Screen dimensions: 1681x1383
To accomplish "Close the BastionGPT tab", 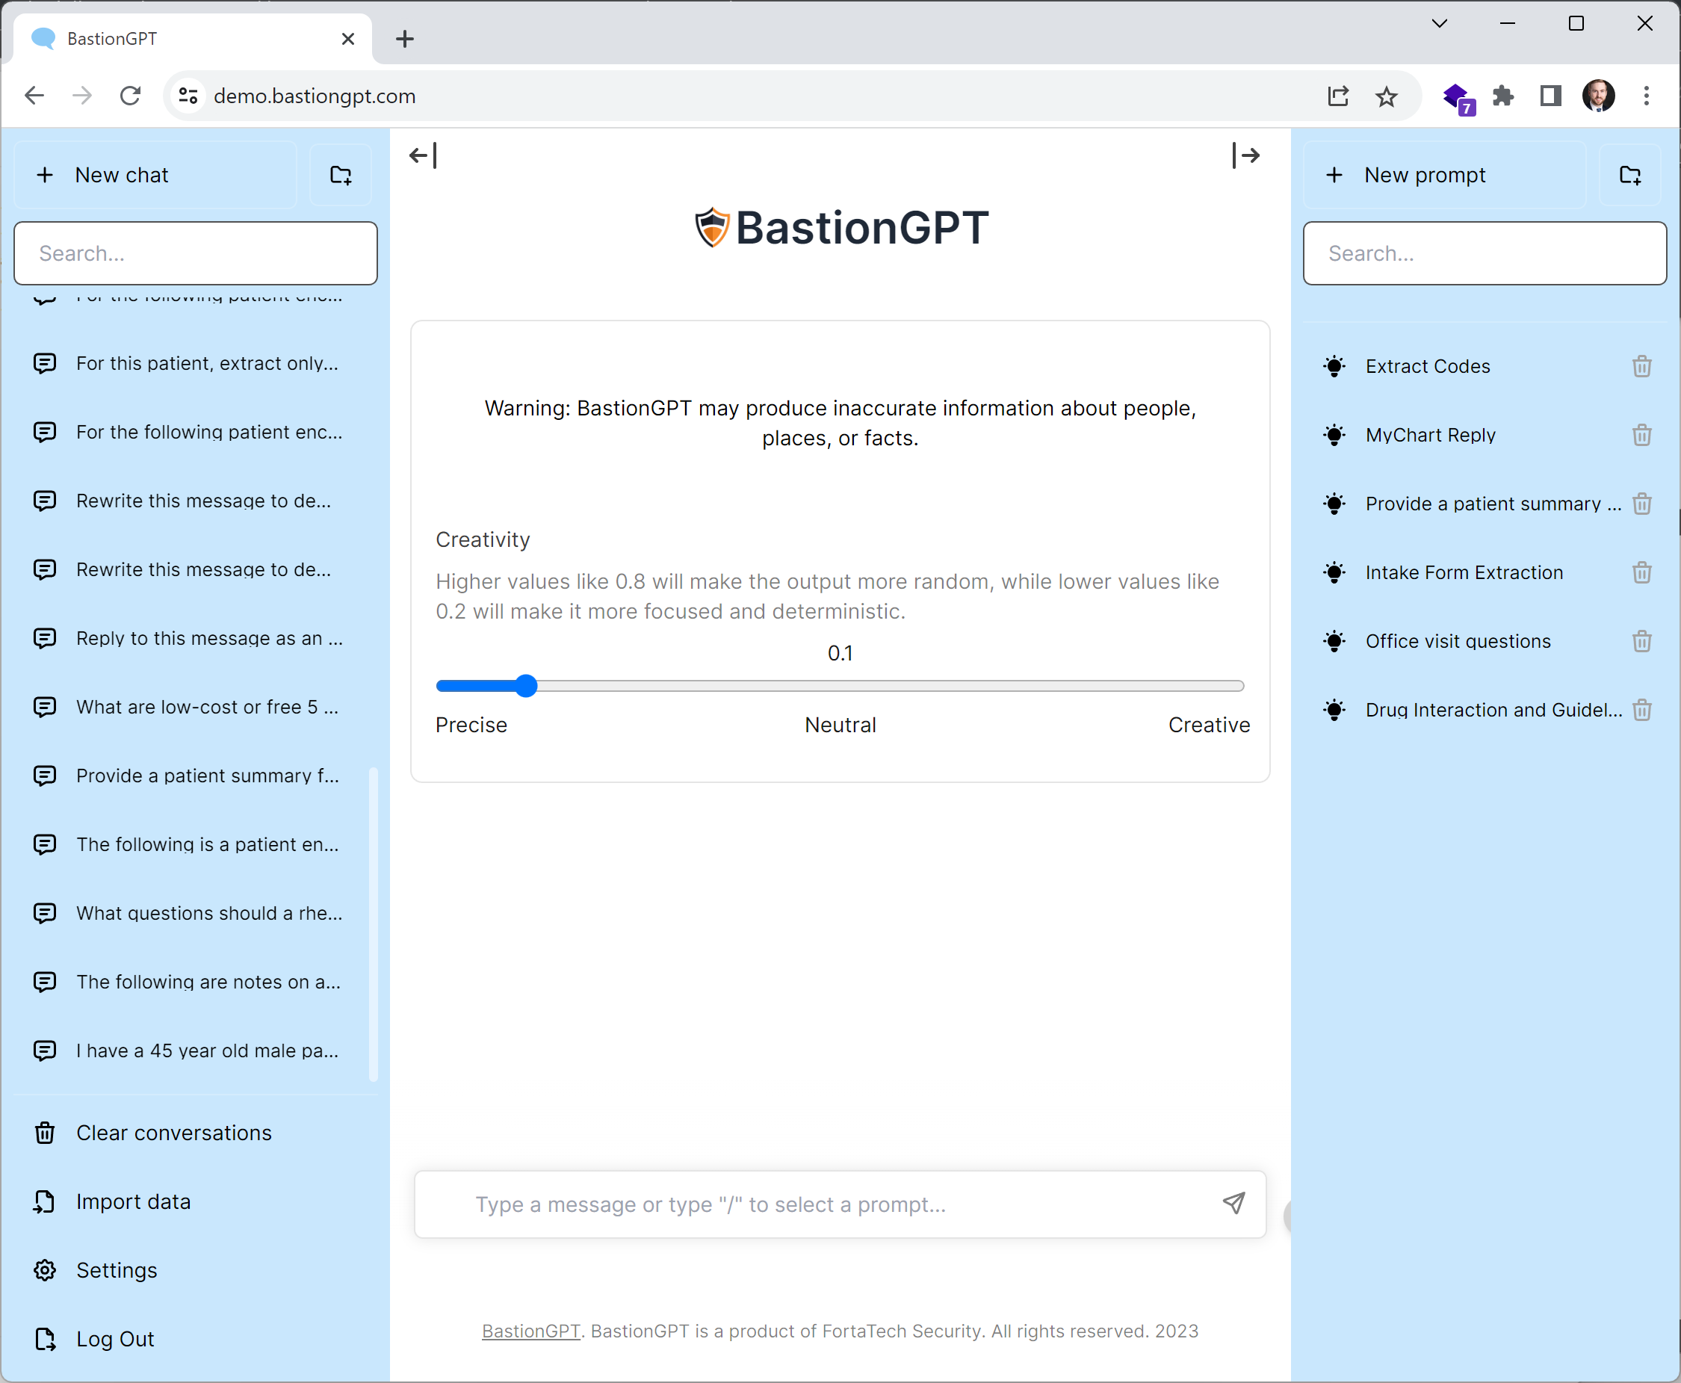I will [x=348, y=38].
